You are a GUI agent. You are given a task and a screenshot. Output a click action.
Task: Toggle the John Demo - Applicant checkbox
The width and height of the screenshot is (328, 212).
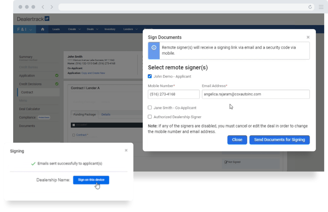(150, 76)
